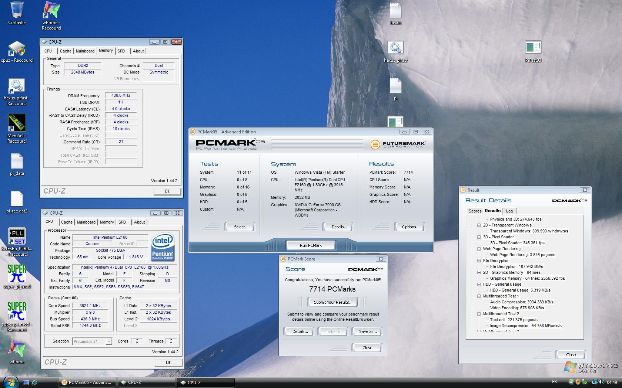
Task: Select the super_pi_mod desktop icon
Action: 17,273
